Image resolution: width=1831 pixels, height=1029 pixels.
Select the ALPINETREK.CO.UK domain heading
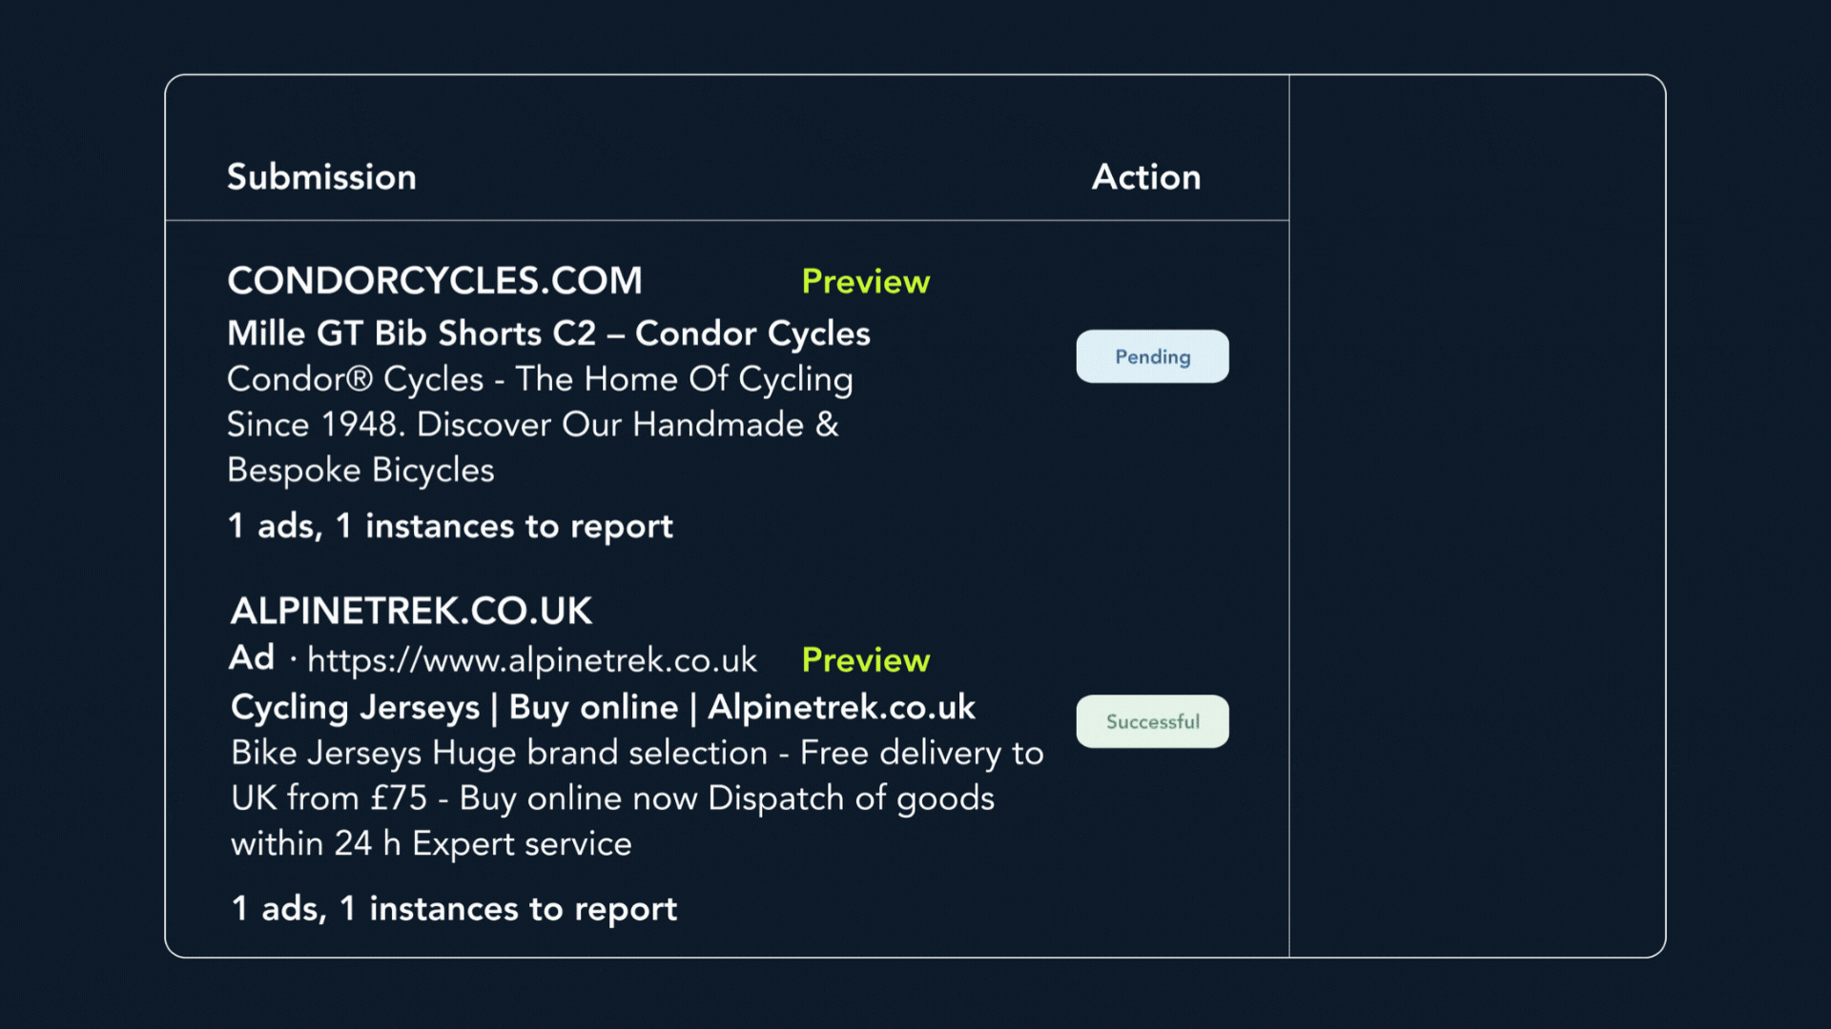pos(410,611)
